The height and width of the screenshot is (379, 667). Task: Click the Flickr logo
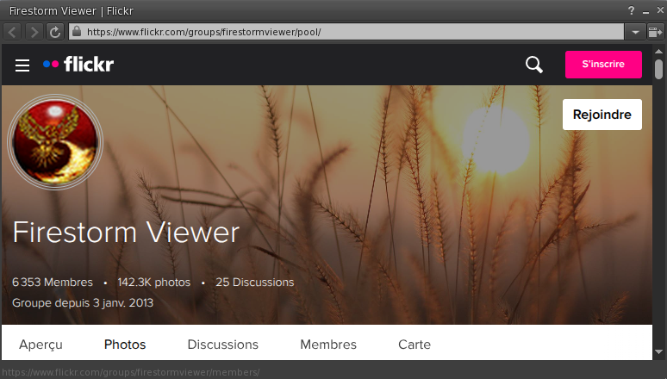(78, 65)
